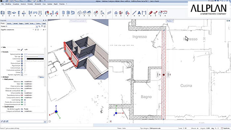Collapse the Formato section
The height and width of the screenshot is (130, 231).
tap(1, 52)
